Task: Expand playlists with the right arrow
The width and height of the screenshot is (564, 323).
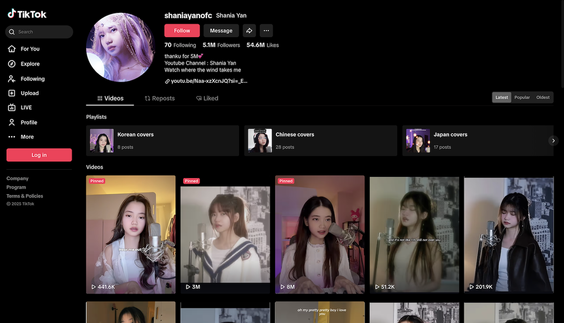Action: click(553, 141)
